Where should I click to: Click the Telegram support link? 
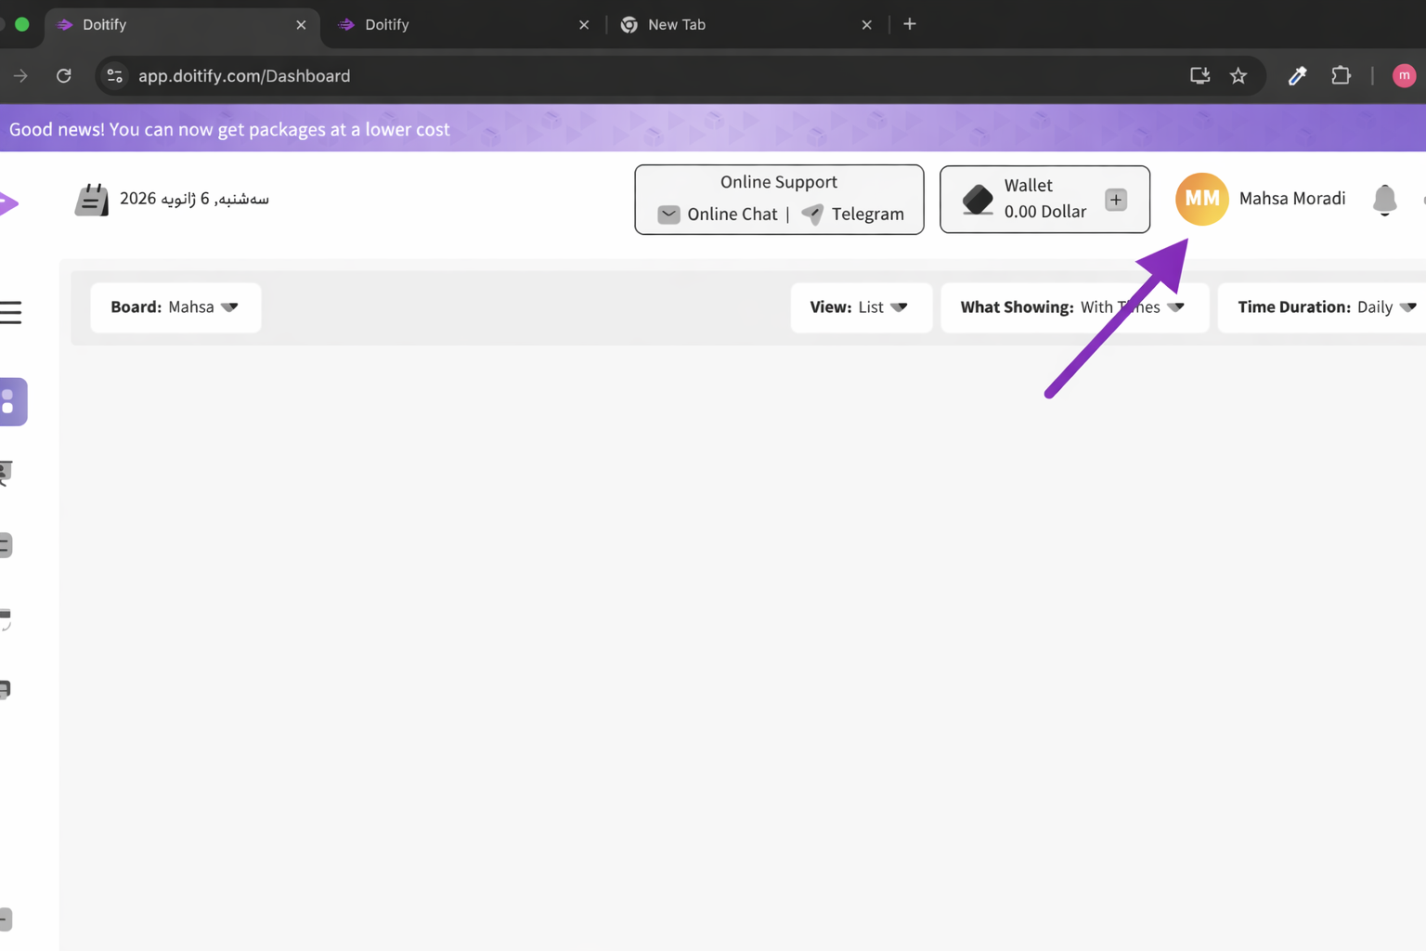(867, 215)
